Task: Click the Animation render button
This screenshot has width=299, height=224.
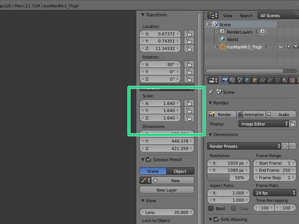Action: [251, 114]
